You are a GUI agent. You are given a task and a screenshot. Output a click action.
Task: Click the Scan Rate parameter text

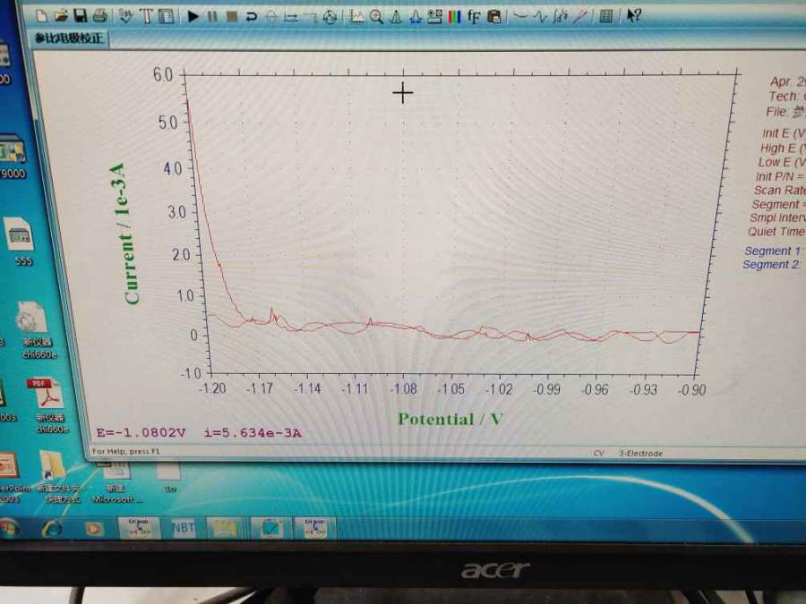click(780, 190)
